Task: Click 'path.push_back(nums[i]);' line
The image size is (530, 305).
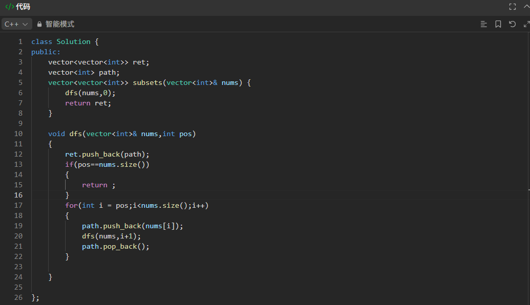Action: 132,226
